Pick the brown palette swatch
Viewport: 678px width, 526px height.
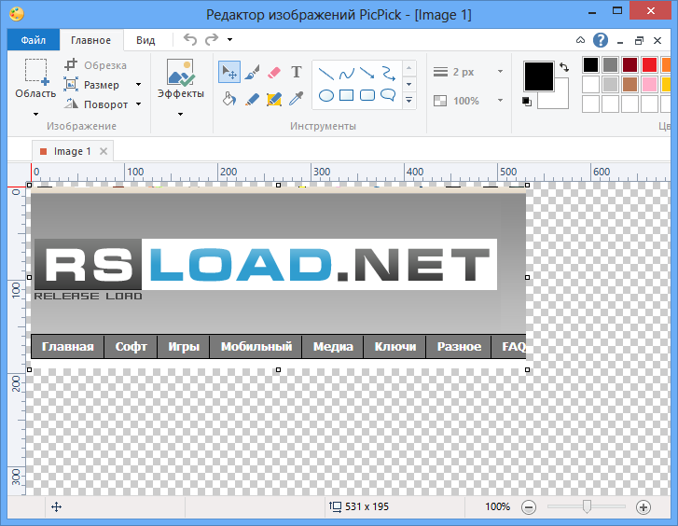[630, 84]
